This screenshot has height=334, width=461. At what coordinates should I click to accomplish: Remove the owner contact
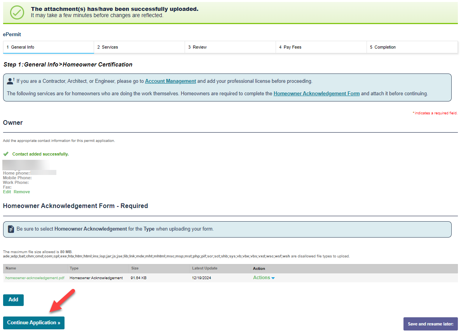[x=22, y=192]
